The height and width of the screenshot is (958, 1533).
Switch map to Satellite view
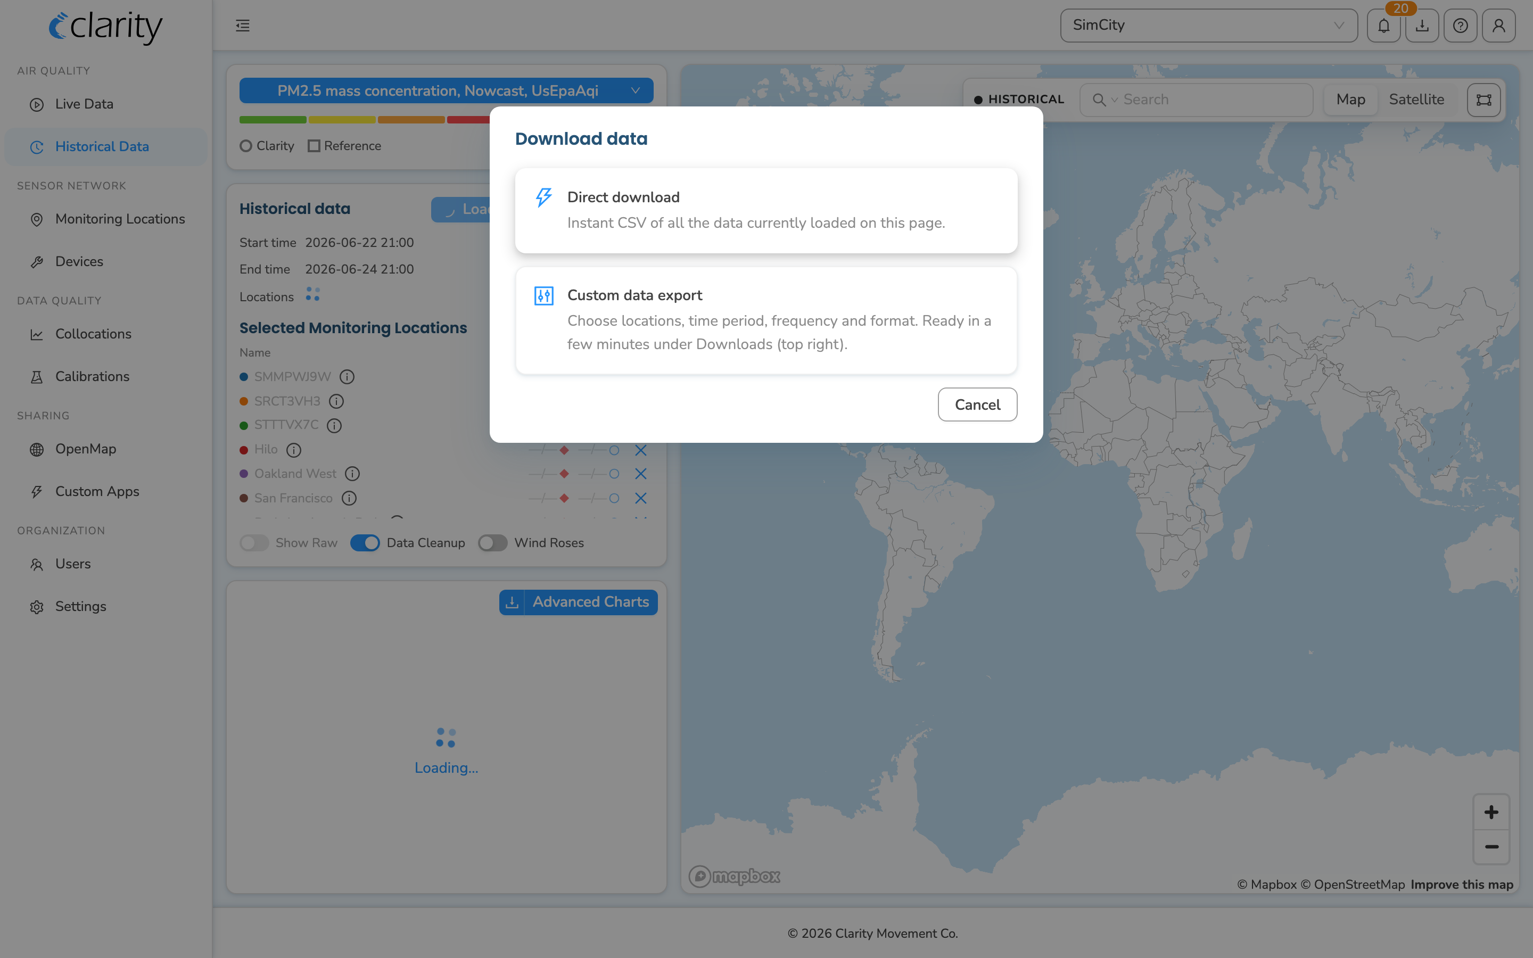click(x=1416, y=100)
